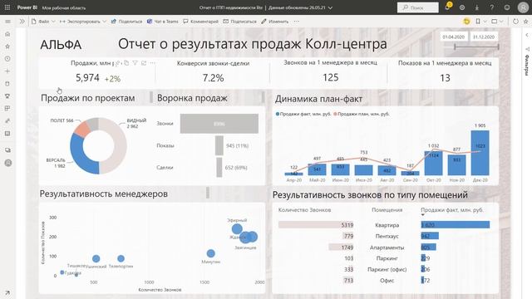Click the Power BI logo text

pos(27,7)
